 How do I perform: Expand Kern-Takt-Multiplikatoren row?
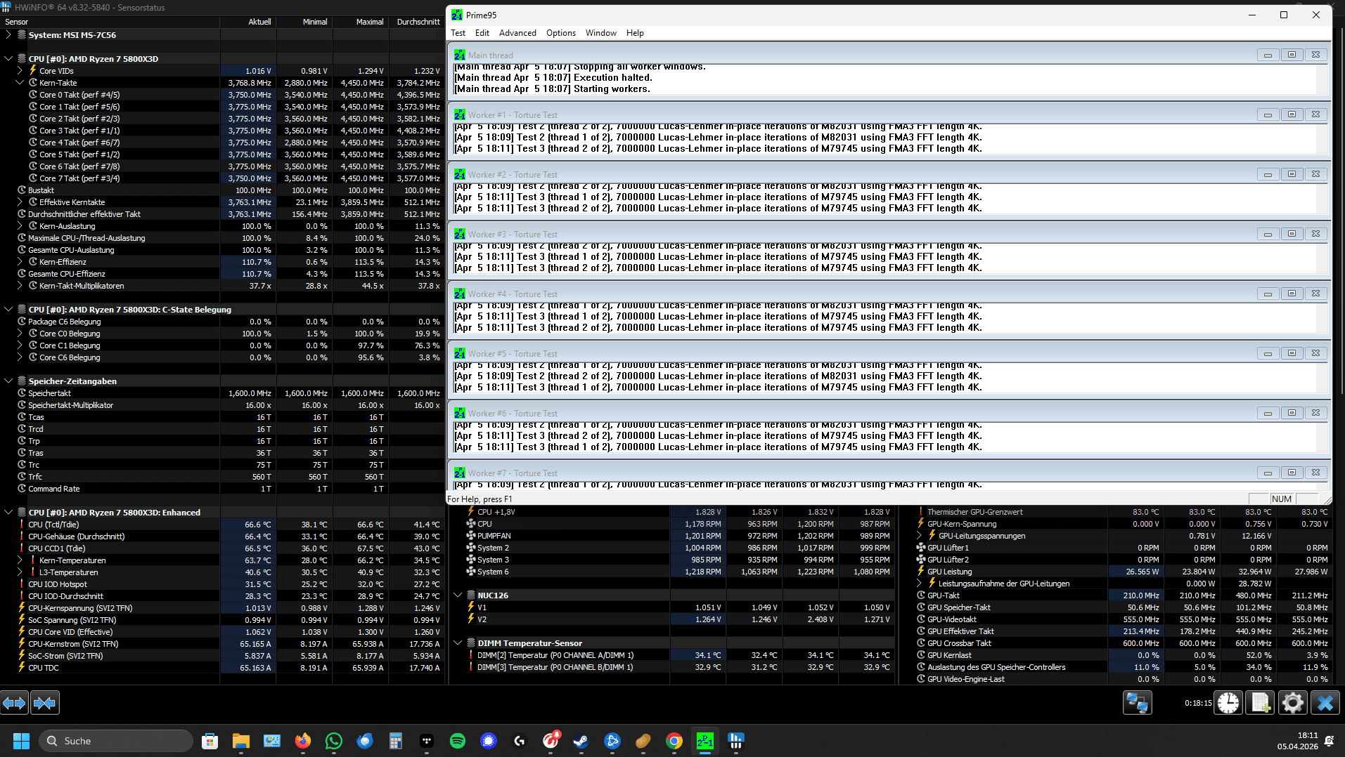pos(20,285)
